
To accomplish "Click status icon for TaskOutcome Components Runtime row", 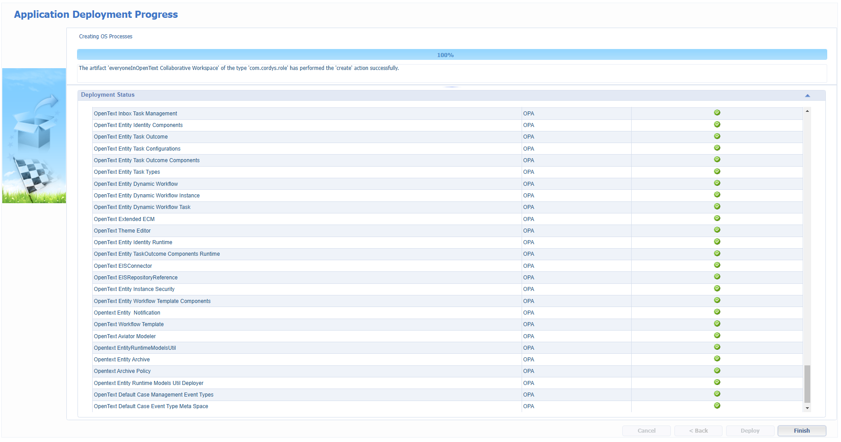I will click(x=717, y=254).
